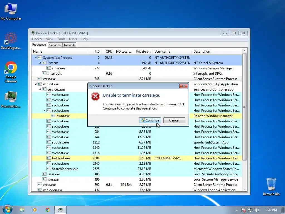Image resolution: width=285 pixels, height=214 pixels.
Task: Sort by the Description column header
Action: click(x=217, y=52)
